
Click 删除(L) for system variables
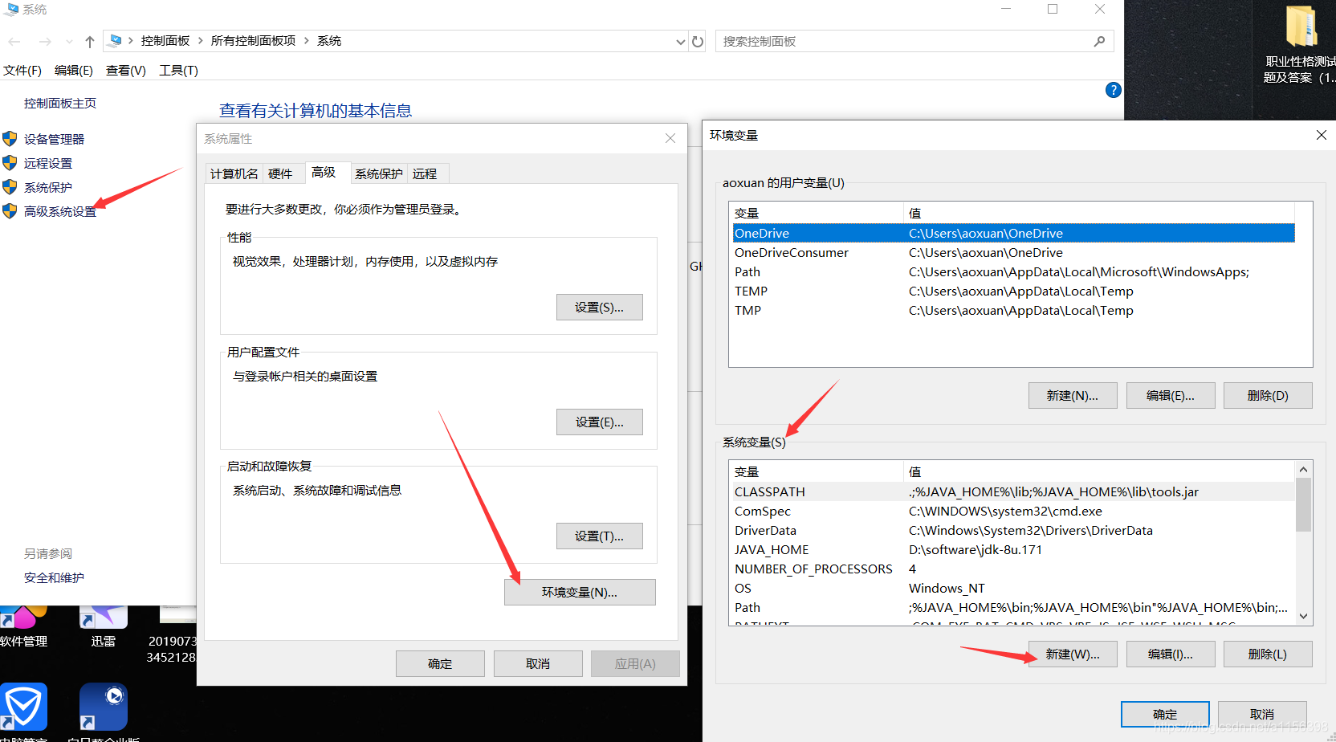point(1268,654)
